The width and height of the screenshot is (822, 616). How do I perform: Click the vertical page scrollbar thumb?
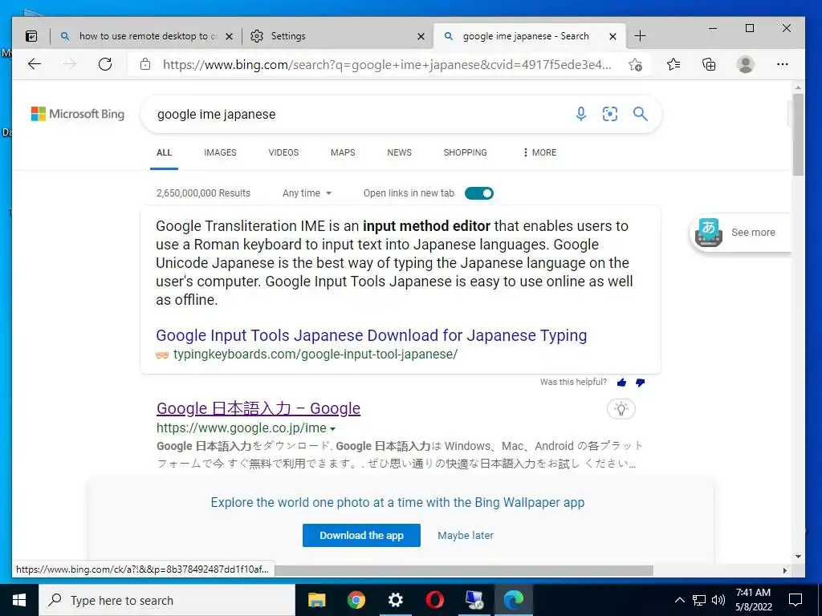[798, 134]
